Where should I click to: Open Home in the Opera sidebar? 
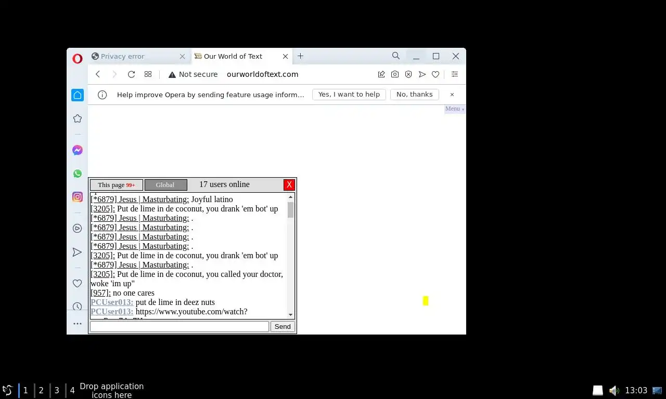point(78,95)
